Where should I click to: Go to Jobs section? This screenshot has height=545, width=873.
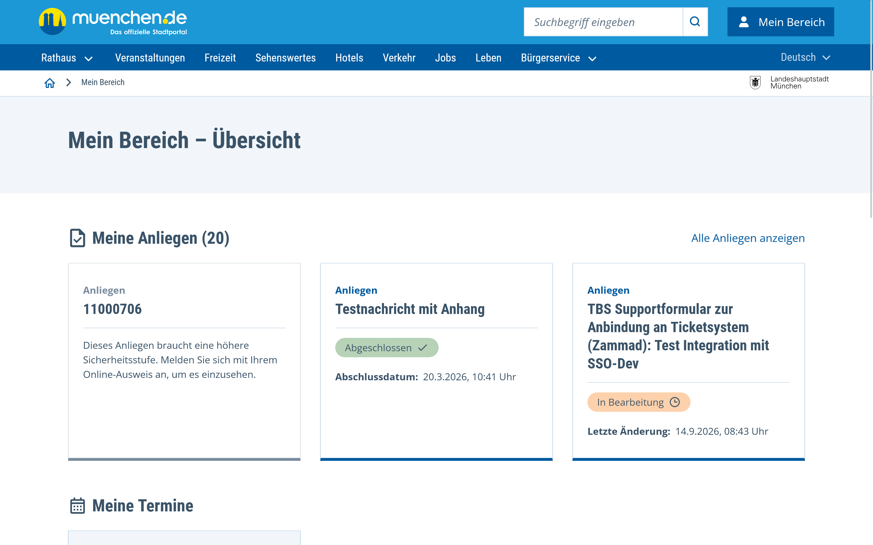coord(445,58)
